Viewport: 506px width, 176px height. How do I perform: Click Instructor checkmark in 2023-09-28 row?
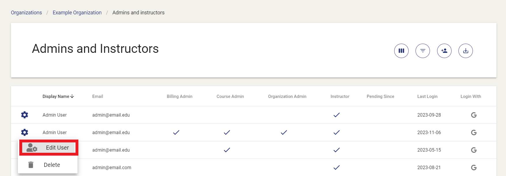(x=337, y=115)
